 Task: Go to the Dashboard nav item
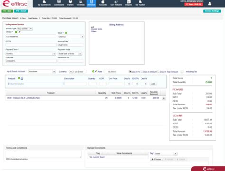pos(59,3)
